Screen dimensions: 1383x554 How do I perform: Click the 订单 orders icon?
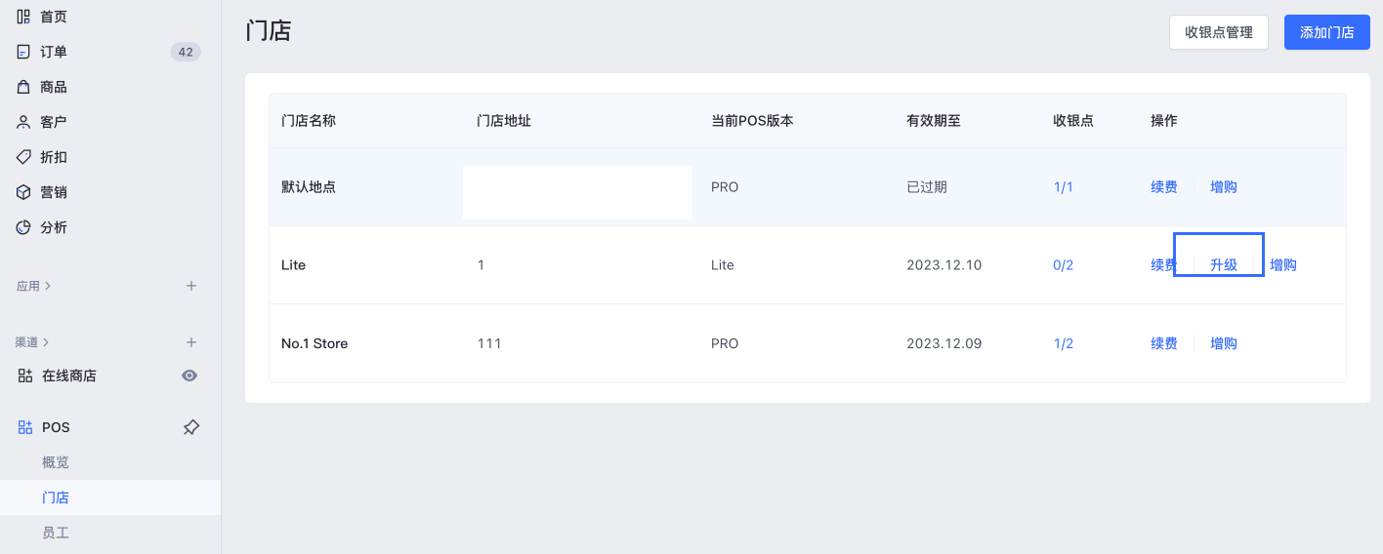(23, 52)
